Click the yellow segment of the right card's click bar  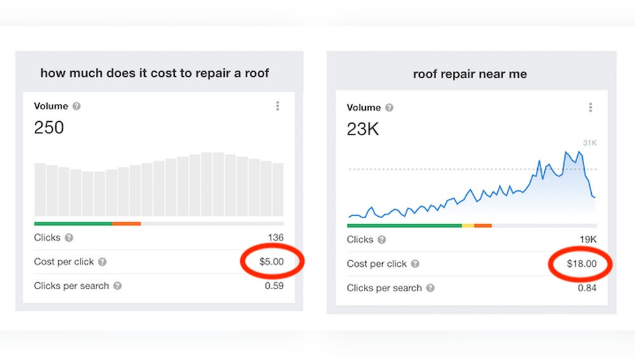[x=468, y=226]
